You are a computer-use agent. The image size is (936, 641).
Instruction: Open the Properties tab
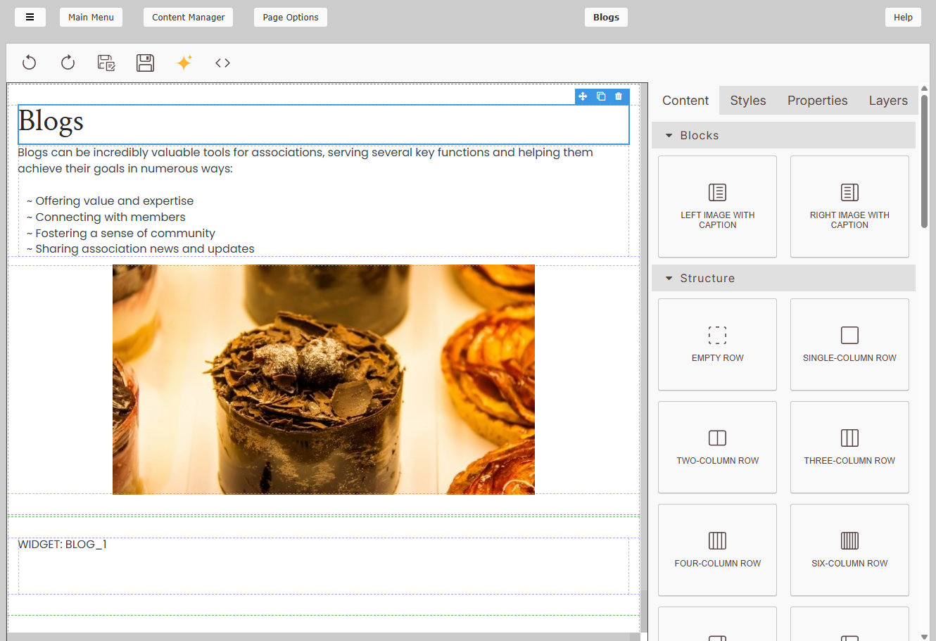point(817,101)
